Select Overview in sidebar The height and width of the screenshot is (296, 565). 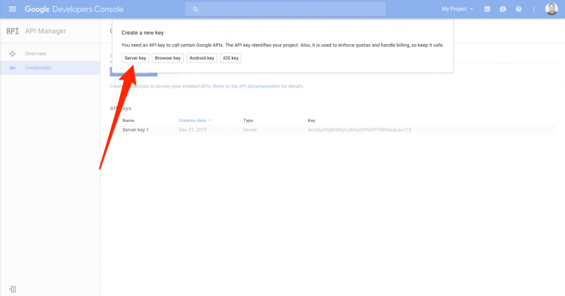(35, 54)
